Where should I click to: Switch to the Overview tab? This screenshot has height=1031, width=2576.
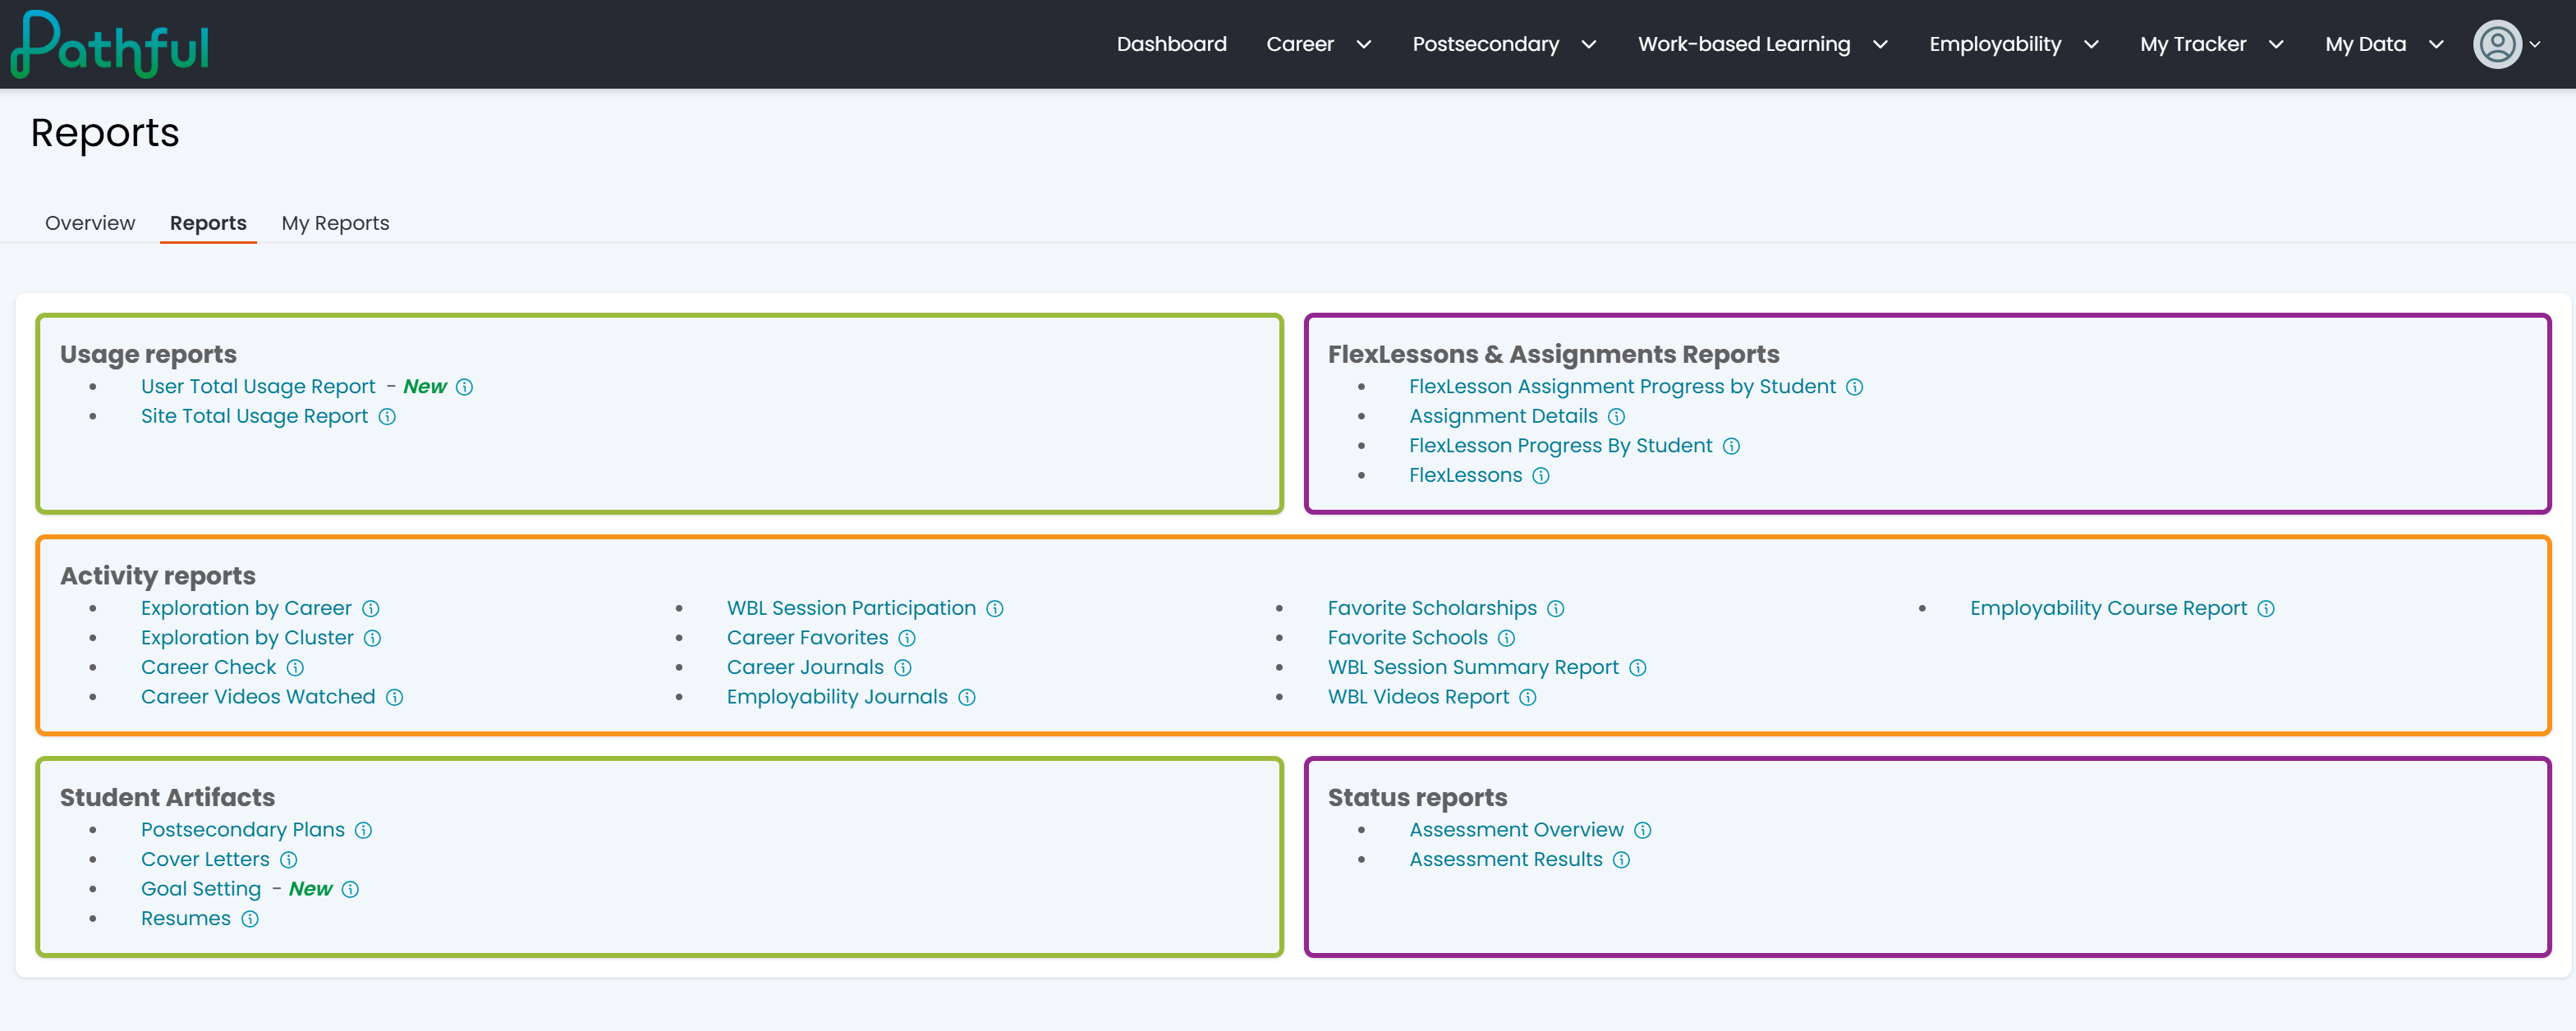90,223
